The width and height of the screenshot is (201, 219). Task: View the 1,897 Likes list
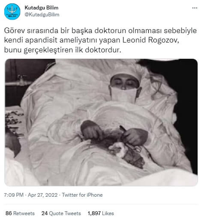pyautogui.click(x=101, y=213)
